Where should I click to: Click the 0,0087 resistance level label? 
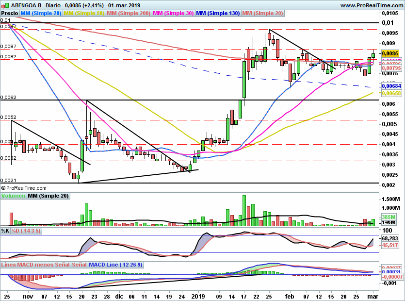(8, 47)
